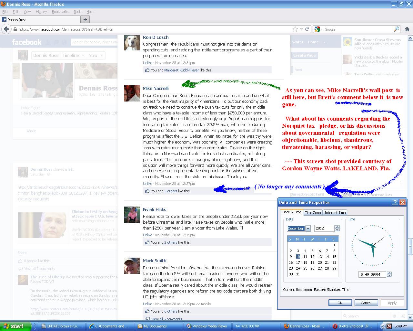Open Frank Hicks' name link

pyautogui.click(x=155, y=209)
